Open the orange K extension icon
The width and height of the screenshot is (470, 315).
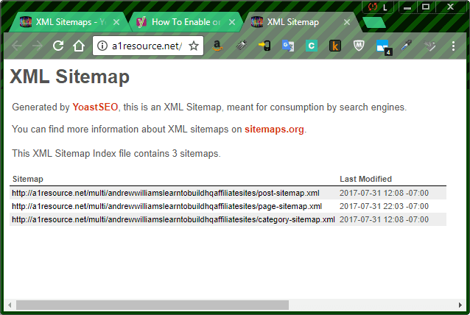335,46
